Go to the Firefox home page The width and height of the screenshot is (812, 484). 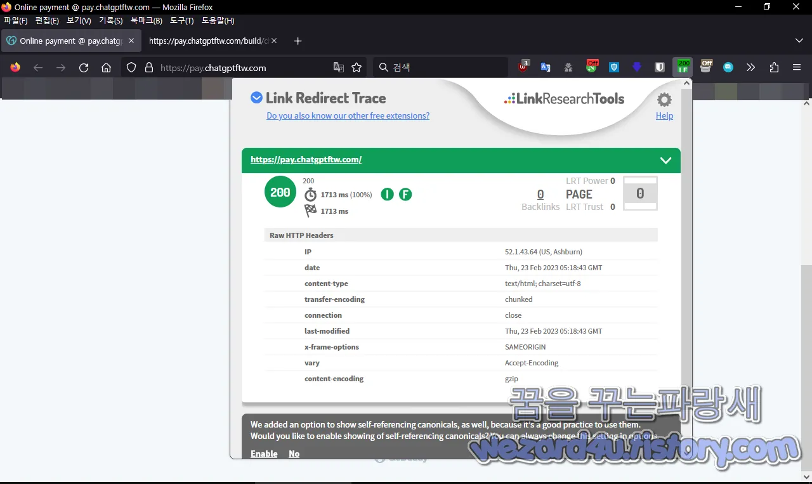(x=107, y=67)
